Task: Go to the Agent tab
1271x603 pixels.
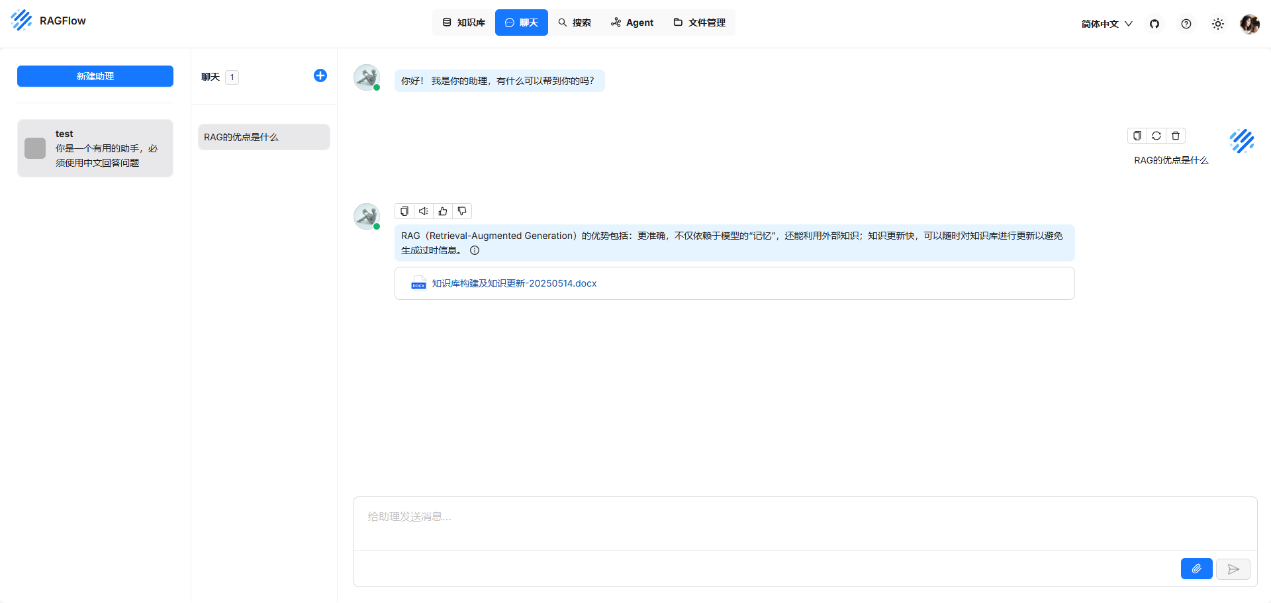Action: 632,23
